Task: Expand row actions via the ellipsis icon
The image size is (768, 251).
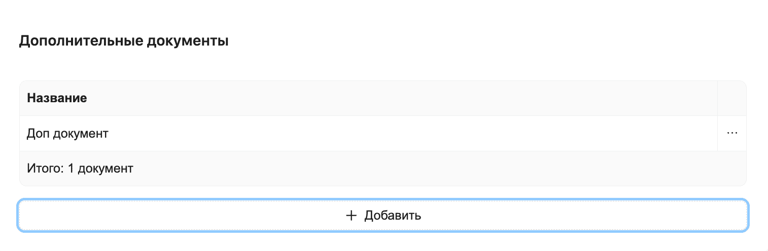Action: [732, 133]
